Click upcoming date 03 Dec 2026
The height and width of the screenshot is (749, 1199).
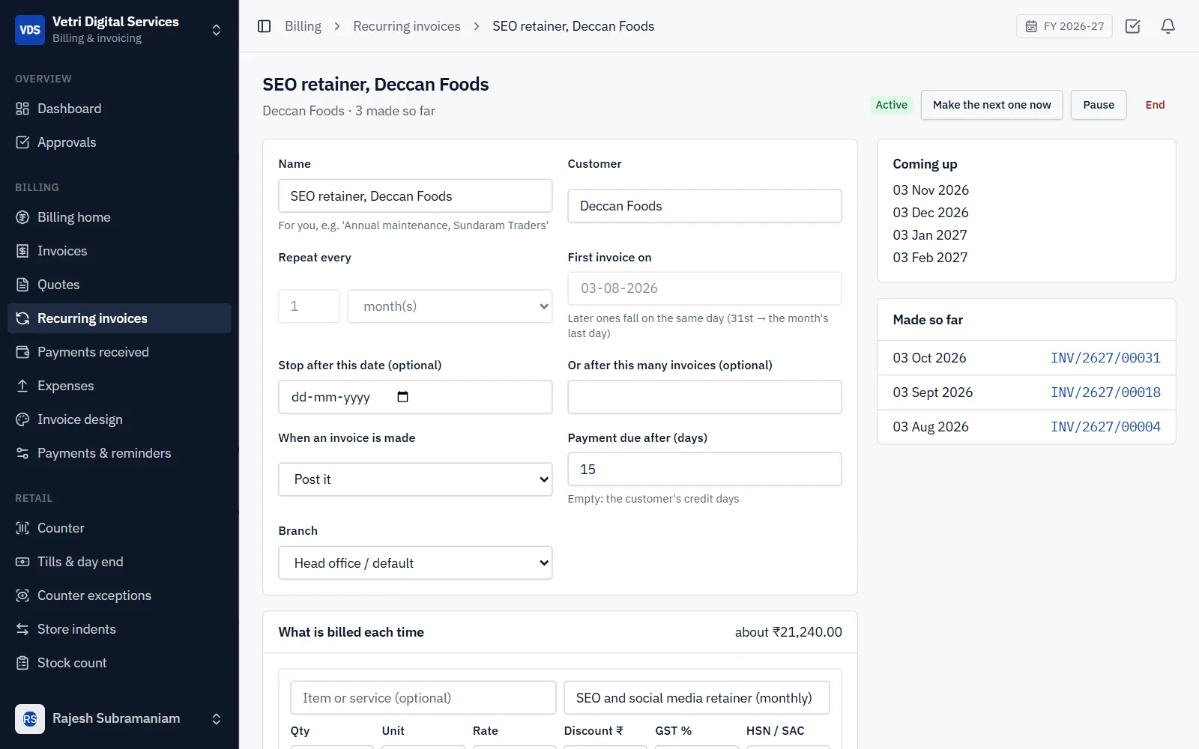(x=931, y=213)
